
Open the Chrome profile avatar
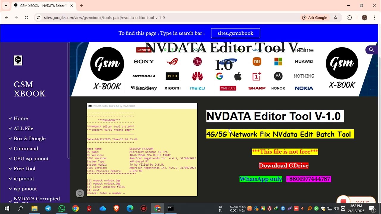(364, 18)
